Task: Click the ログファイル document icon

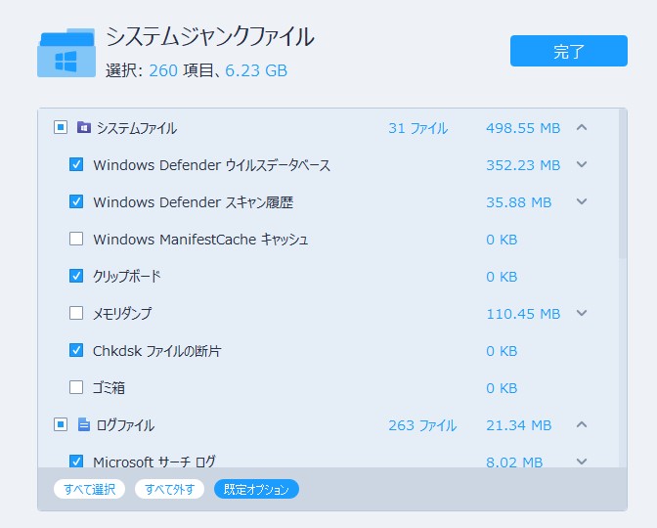Action: tap(84, 424)
